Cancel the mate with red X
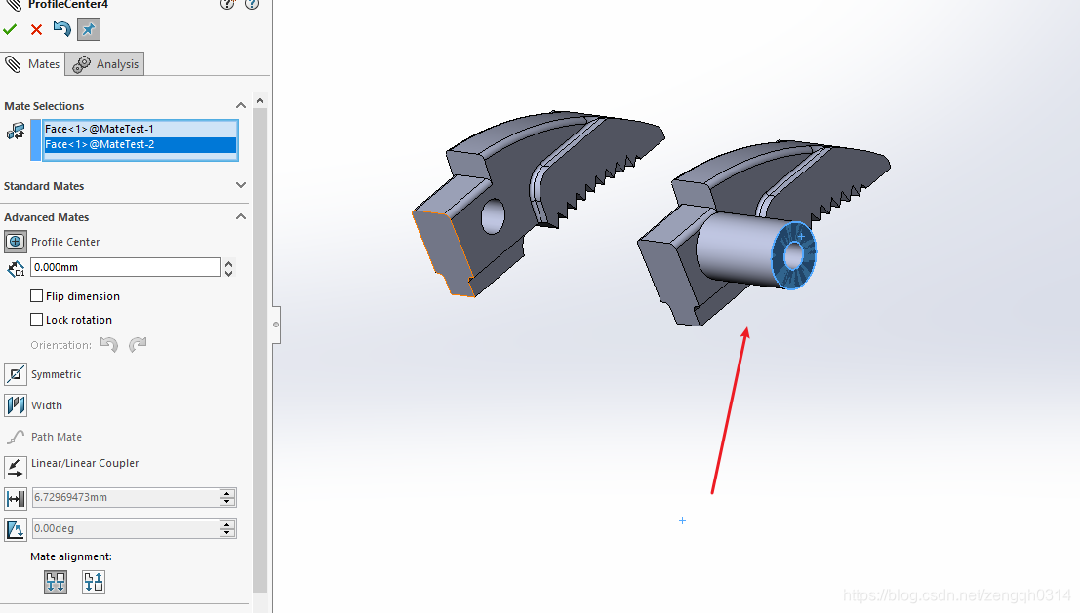This screenshot has height=613, width=1080. click(36, 29)
